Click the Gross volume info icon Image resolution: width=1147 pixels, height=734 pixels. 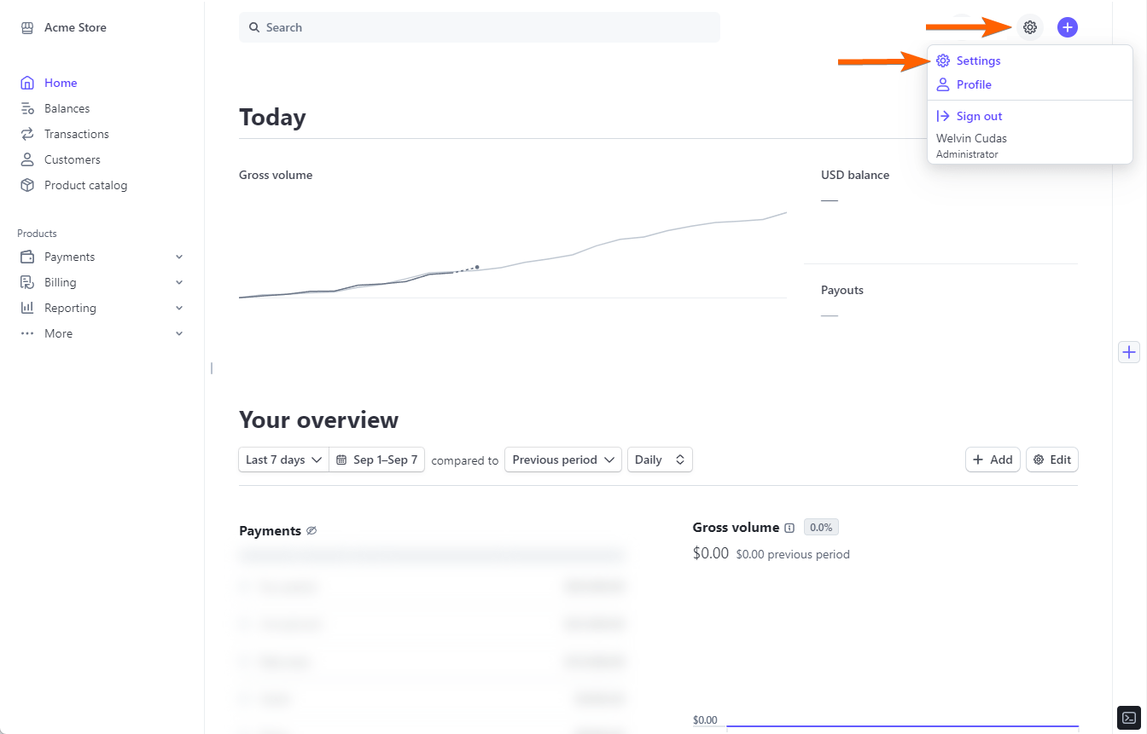click(789, 528)
